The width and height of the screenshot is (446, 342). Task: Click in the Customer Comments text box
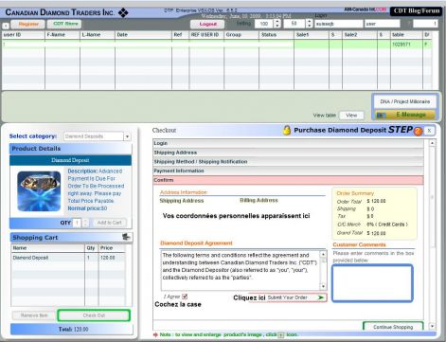pyautogui.click(x=372, y=283)
